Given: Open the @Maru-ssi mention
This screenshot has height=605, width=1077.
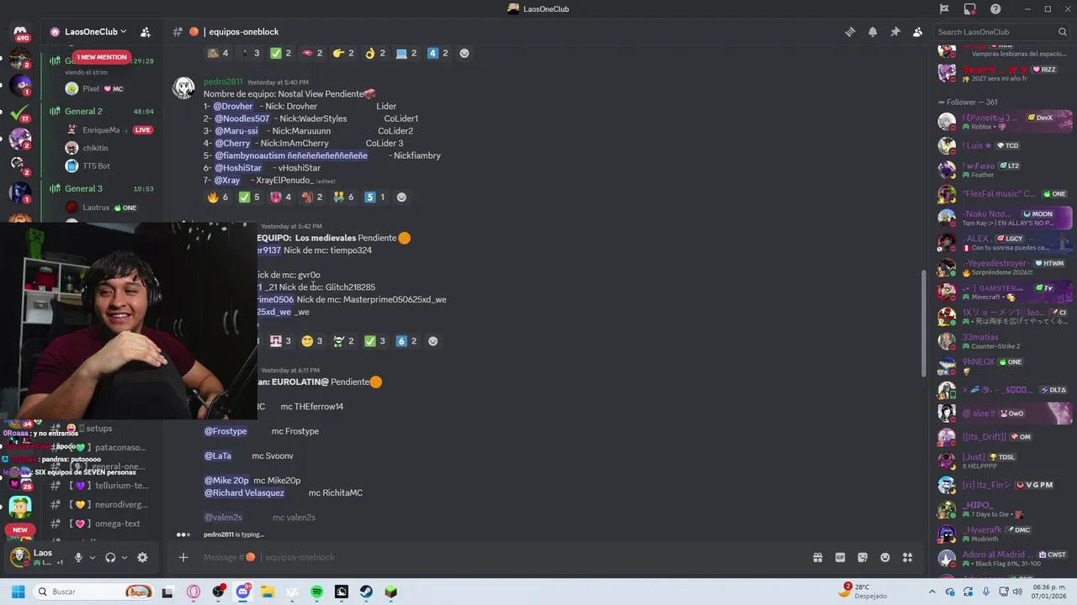Looking at the screenshot, I should [x=236, y=131].
